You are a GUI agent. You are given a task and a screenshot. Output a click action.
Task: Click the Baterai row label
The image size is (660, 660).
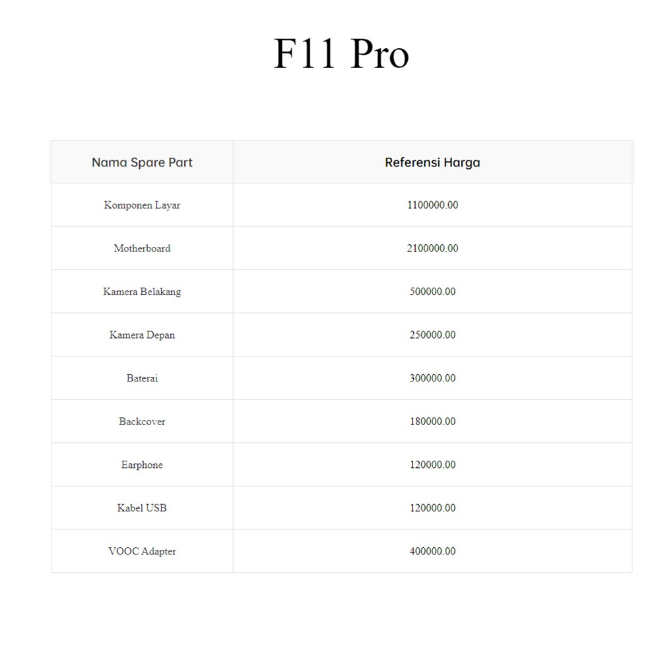tap(142, 378)
